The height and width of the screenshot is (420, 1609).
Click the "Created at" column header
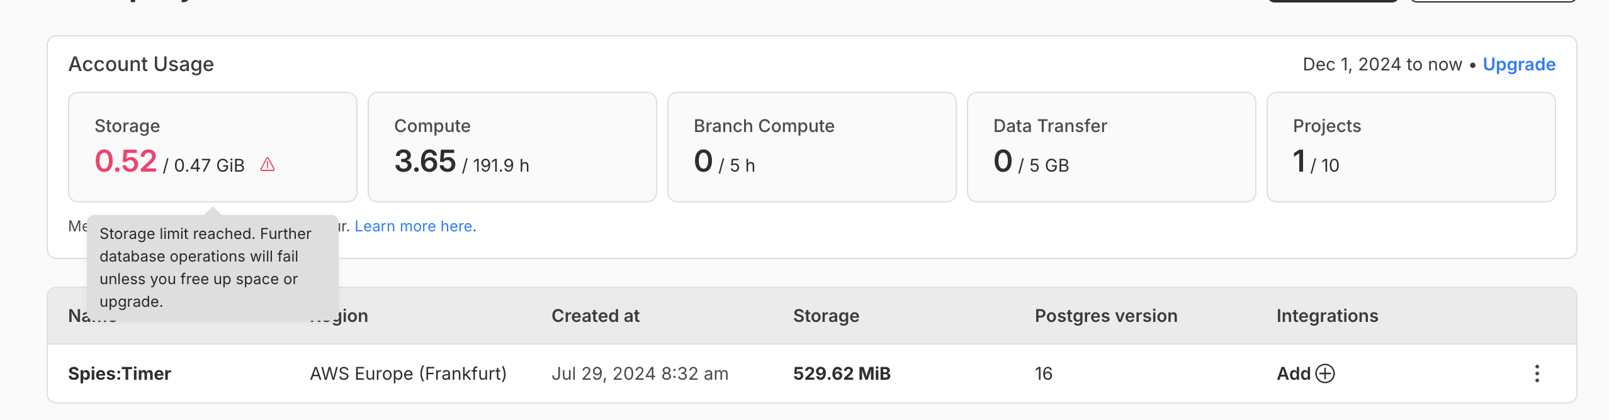pos(595,316)
